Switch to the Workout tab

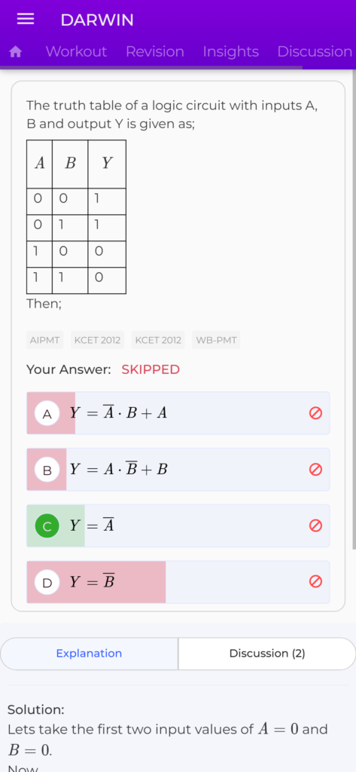pyautogui.click(x=76, y=52)
